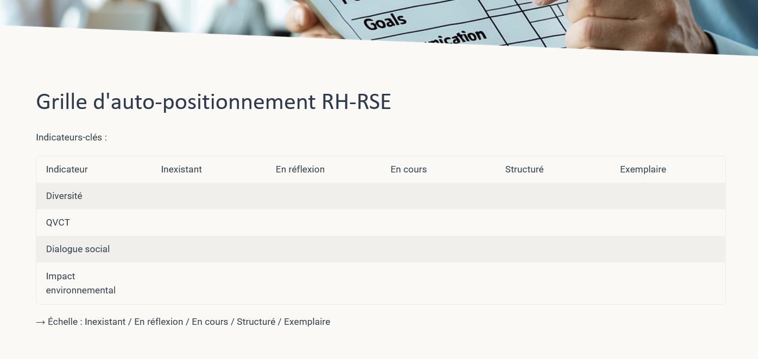
Task: Click the 'Indicateurs-clés :' label
Action: tap(71, 137)
